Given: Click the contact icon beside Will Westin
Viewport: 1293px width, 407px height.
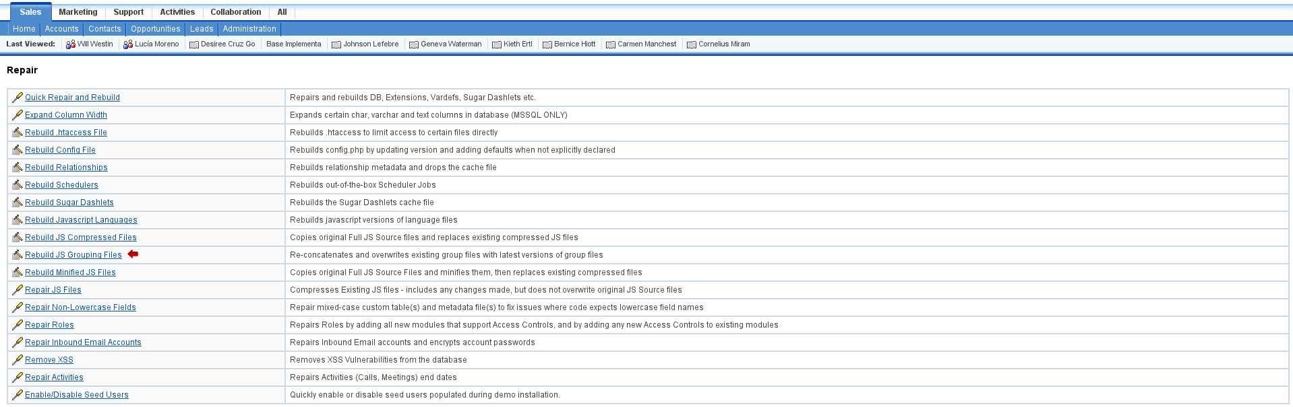Looking at the screenshot, I should [x=70, y=44].
